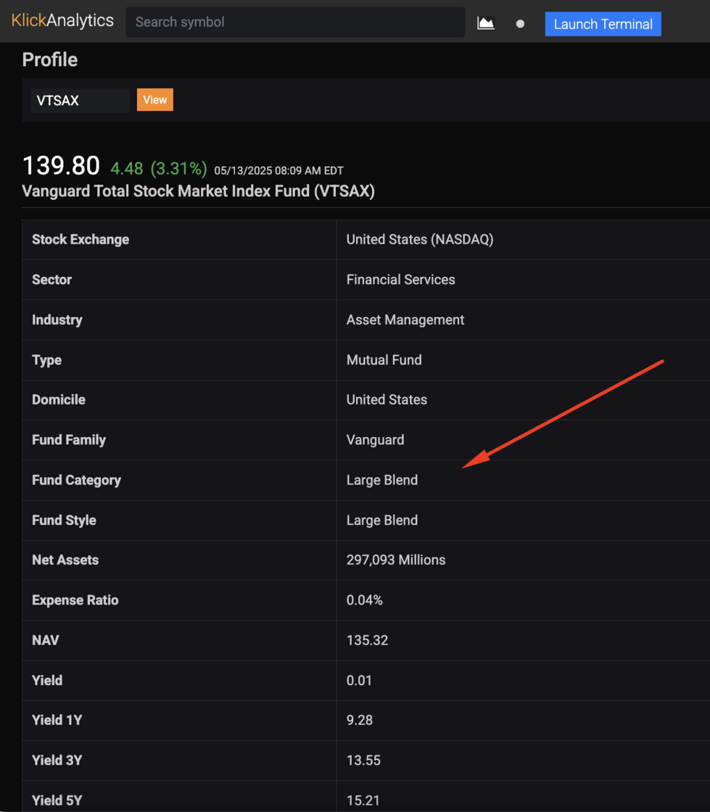This screenshot has width=710, height=812.
Task: Click the orange View button
Action: pyautogui.click(x=155, y=99)
